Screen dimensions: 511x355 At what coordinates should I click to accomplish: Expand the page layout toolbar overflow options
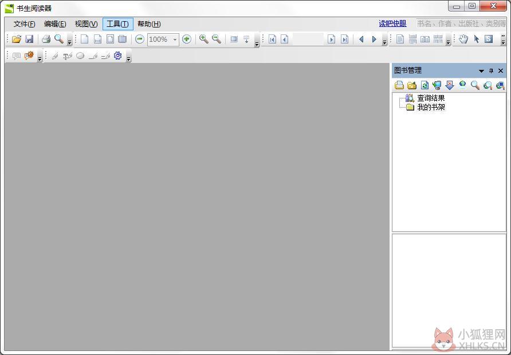448,42
